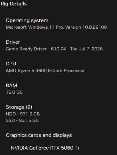Image resolution: width=117 pixels, height=155 pixels.
Task: Click the storage count (2)
Action: pos(29,107)
